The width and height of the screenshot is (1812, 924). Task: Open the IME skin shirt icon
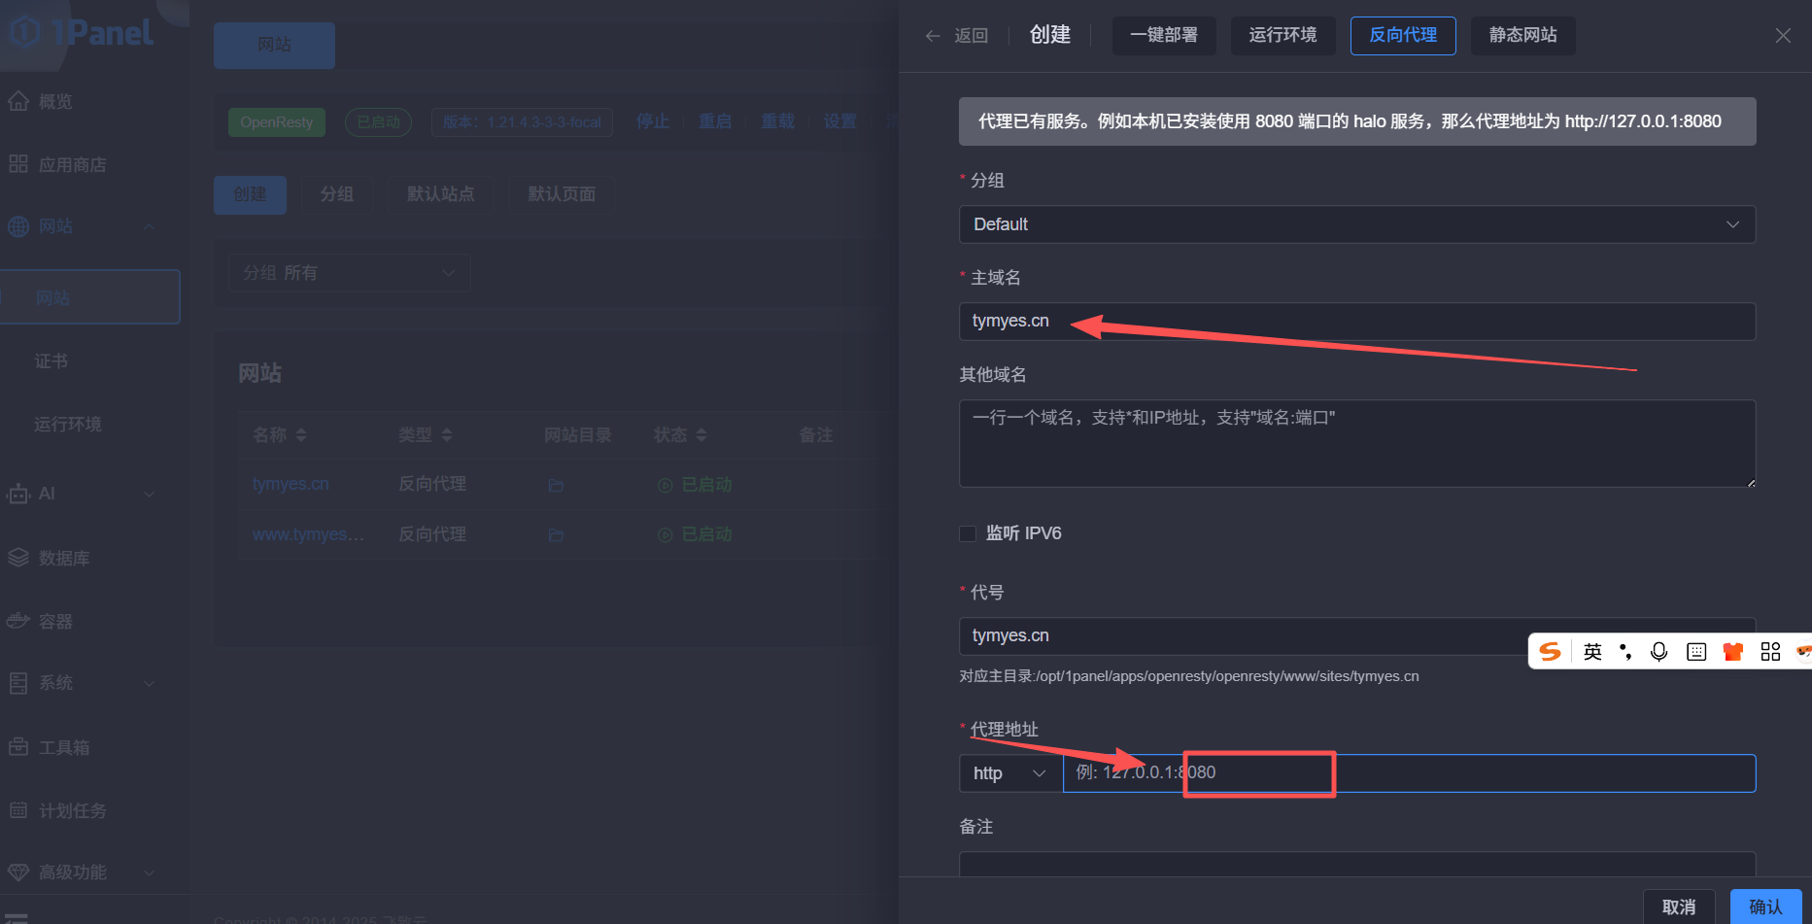pyautogui.click(x=1732, y=651)
